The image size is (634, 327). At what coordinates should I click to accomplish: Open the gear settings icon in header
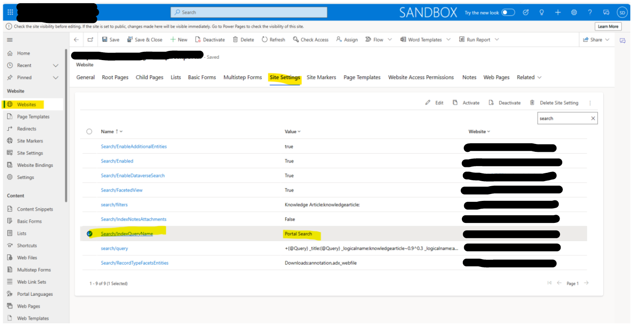[574, 12]
